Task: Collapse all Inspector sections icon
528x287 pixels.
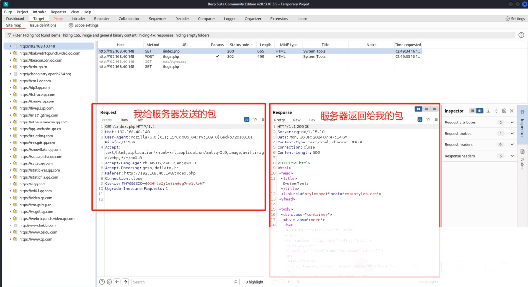Action: tap(496, 111)
